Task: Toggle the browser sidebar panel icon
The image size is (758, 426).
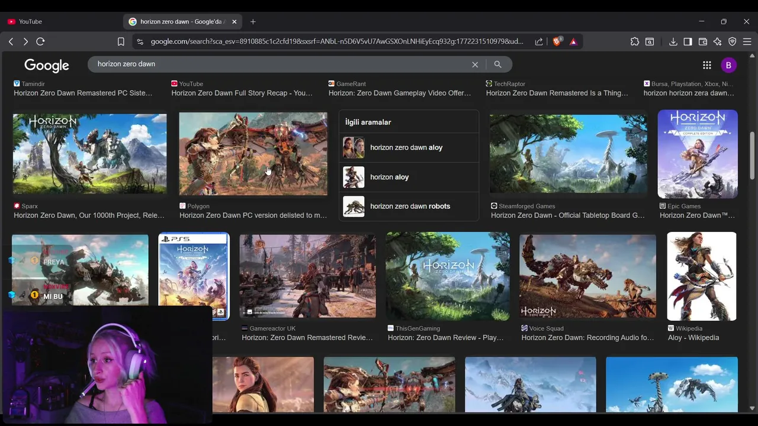Action: (688, 41)
